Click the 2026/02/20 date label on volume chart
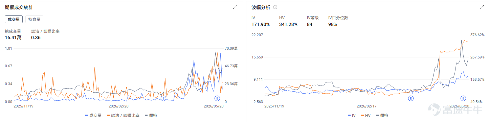489x122 pixels. click(x=118, y=106)
